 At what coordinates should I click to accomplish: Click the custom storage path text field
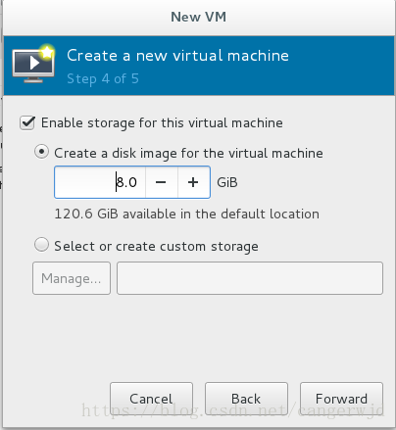(x=250, y=278)
